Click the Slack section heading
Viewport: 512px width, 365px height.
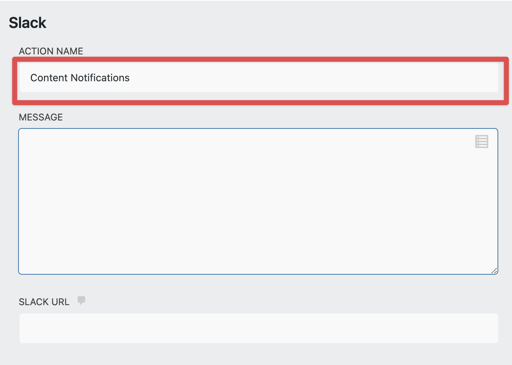pyautogui.click(x=28, y=23)
